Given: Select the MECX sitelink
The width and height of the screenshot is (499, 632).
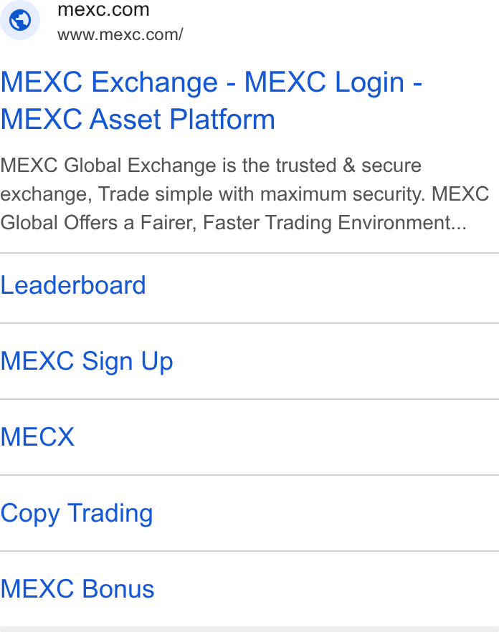Looking at the screenshot, I should (37, 436).
